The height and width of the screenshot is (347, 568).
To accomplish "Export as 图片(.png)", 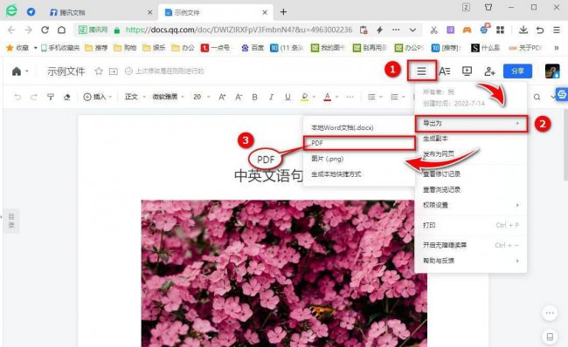I will [358, 159].
